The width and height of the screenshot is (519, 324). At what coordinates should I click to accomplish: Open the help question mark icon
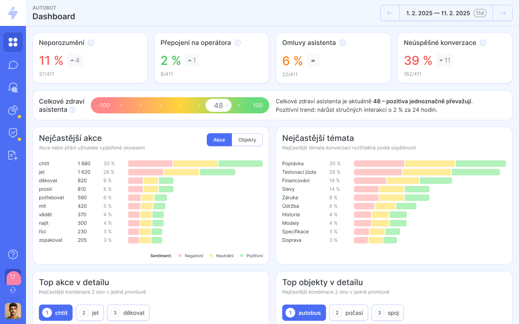pyautogui.click(x=13, y=254)
